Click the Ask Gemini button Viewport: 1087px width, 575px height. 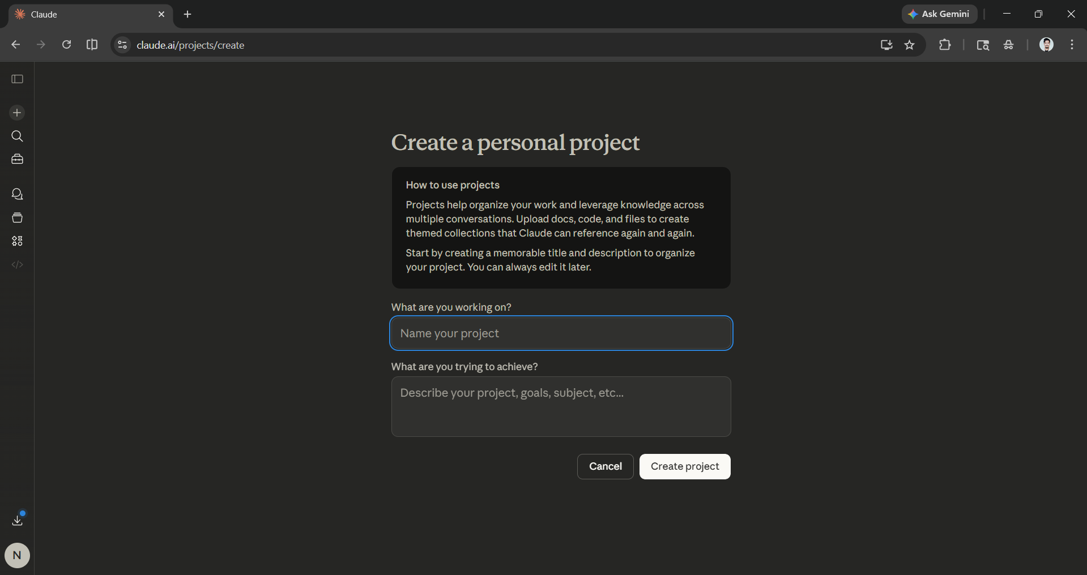pos(939,14)
